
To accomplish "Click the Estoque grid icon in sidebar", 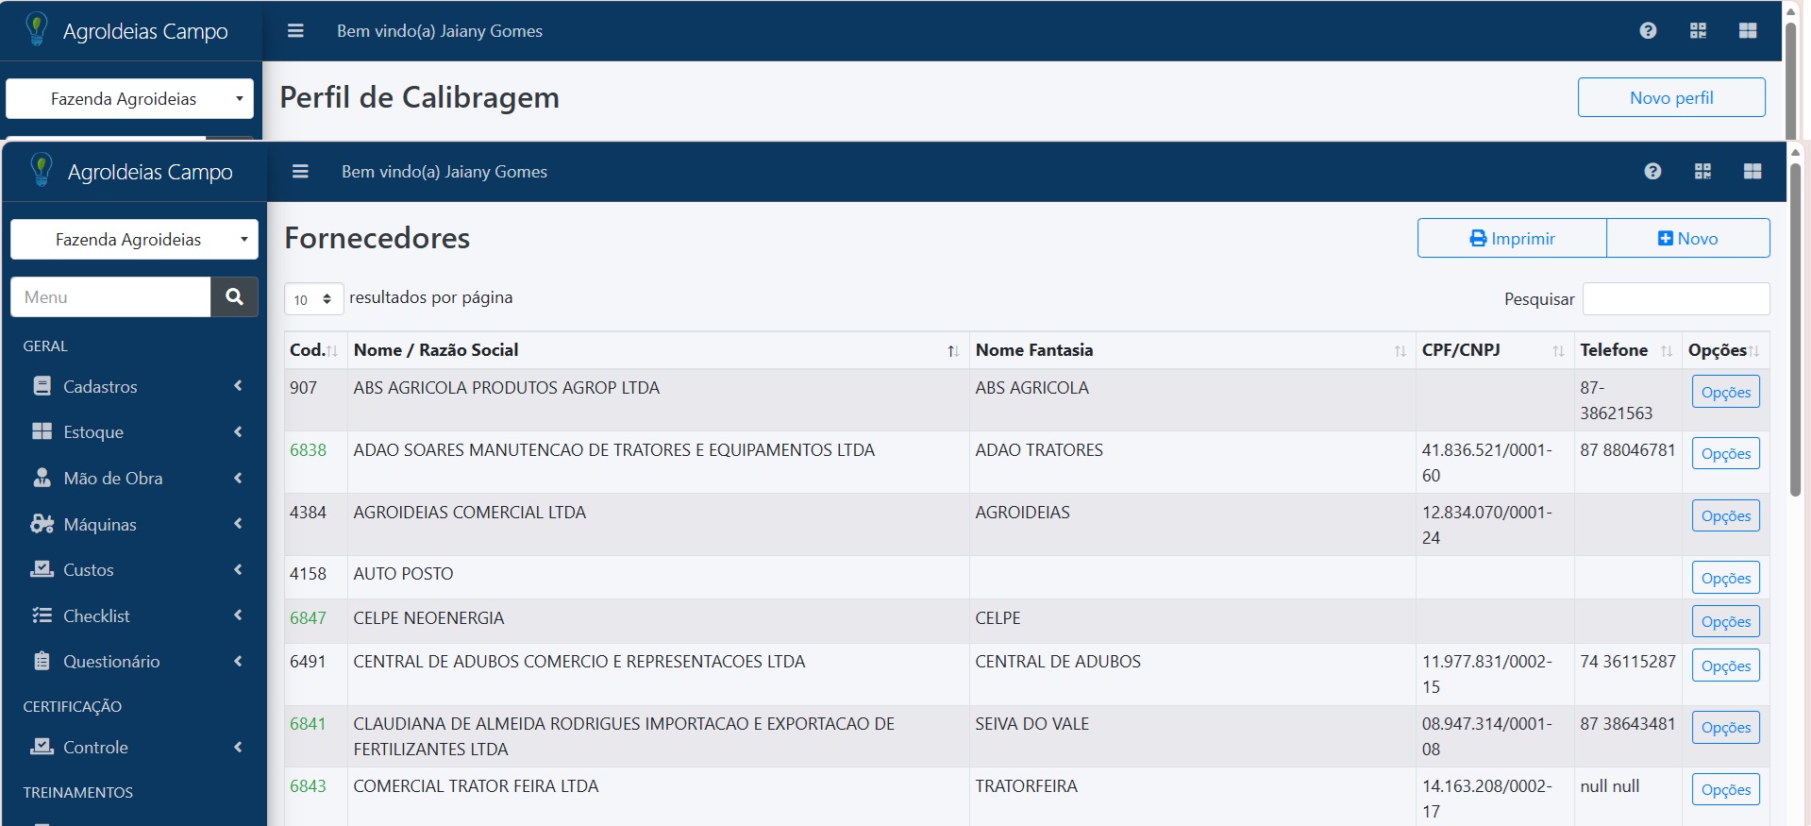I will tap(42, 431).
